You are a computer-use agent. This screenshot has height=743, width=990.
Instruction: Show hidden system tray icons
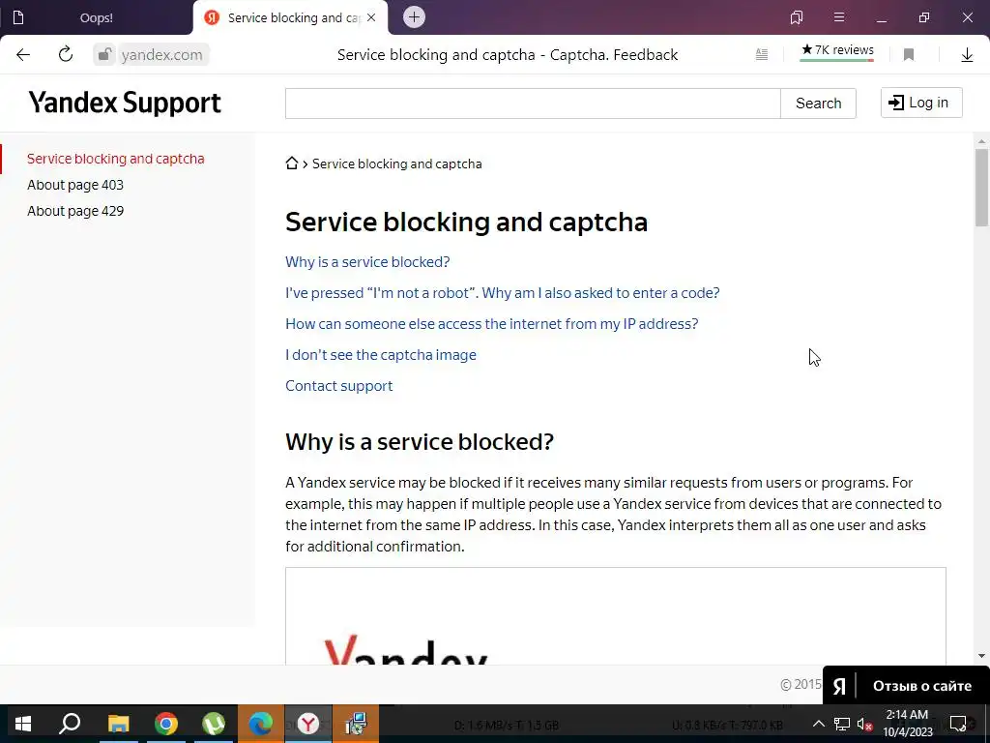818,724
